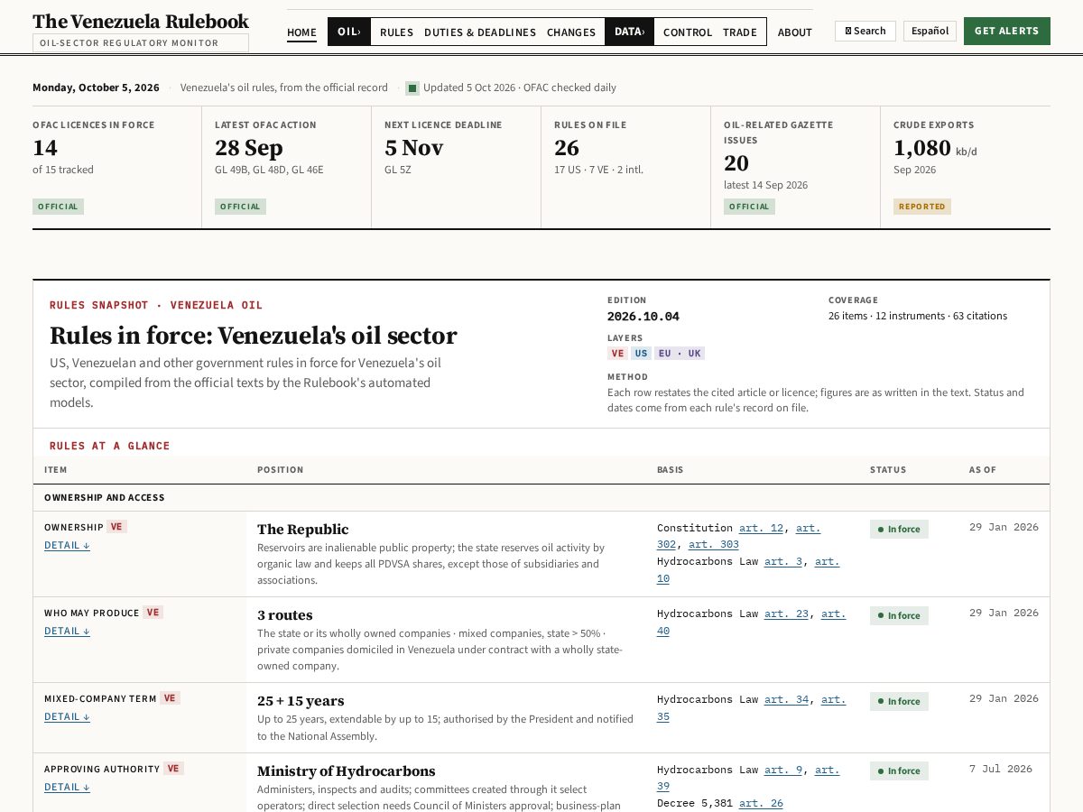Viewport: 1083px width, 812px height.
Task: Click the 'Ownership and Access' group heading
Action: click(x=105, y=498)
